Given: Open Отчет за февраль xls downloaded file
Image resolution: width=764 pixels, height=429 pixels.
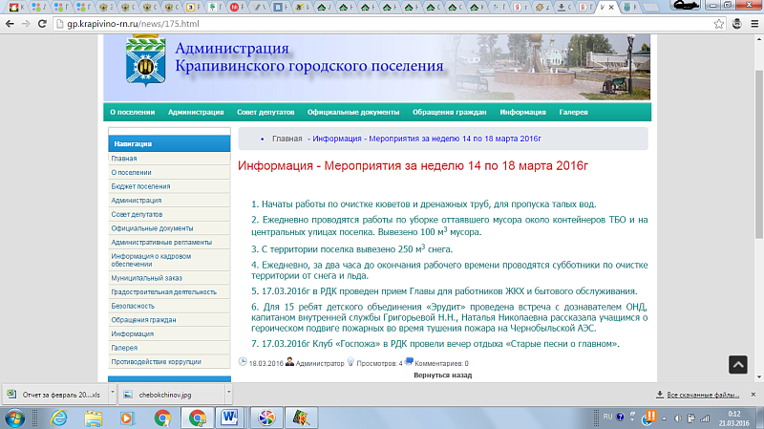Looking at the screenshot, I should click(x=56, y=395).
